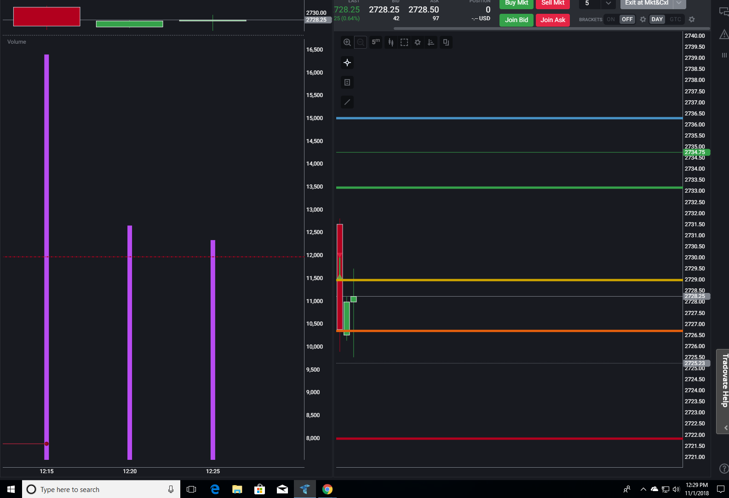Open Microsoft Store from taskbar
The image size is (729, 498).
point(260,489)
